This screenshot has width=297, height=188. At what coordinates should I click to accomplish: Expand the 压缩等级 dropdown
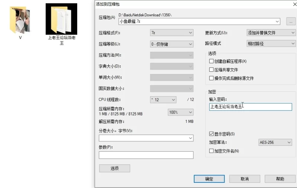tap(172, 44)
